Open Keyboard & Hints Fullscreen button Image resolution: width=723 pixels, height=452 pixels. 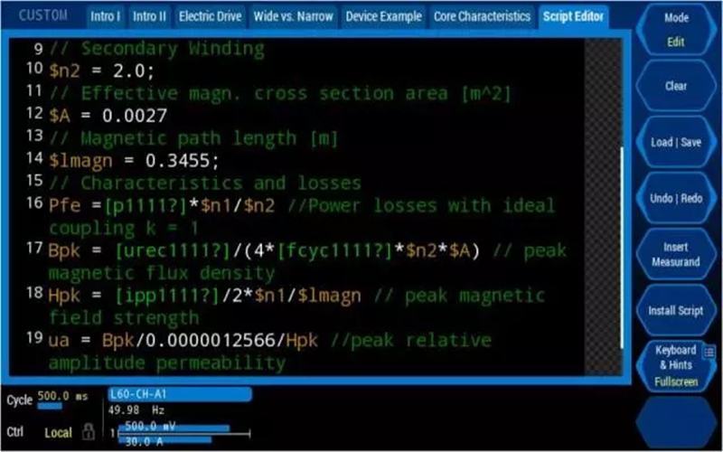pos(676,366)
